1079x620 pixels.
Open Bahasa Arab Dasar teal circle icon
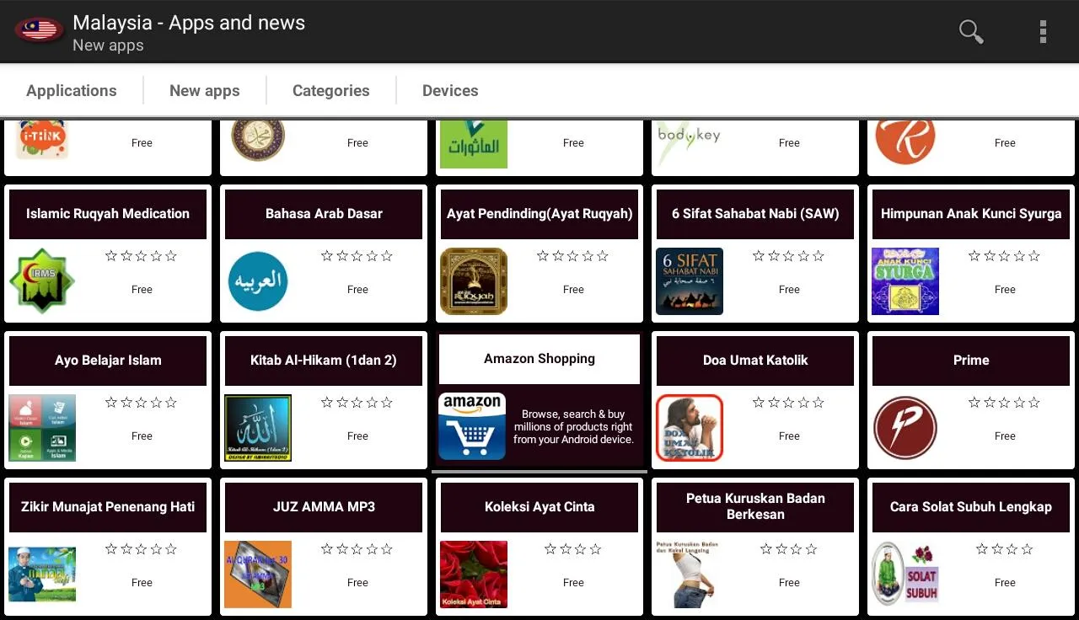point(258,281)
